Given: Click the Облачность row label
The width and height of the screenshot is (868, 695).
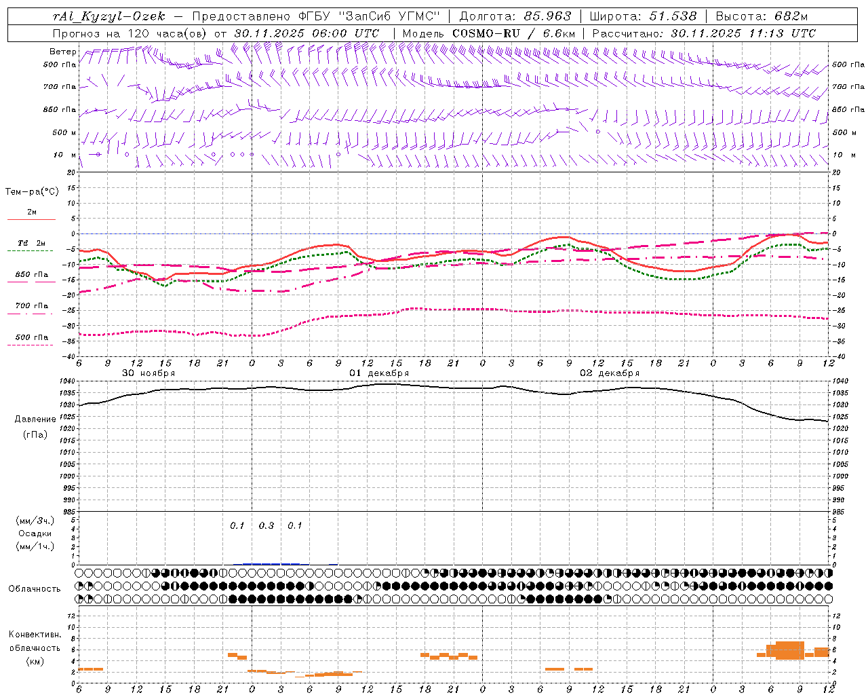Looking at the screenshot, I should (35, 588).
